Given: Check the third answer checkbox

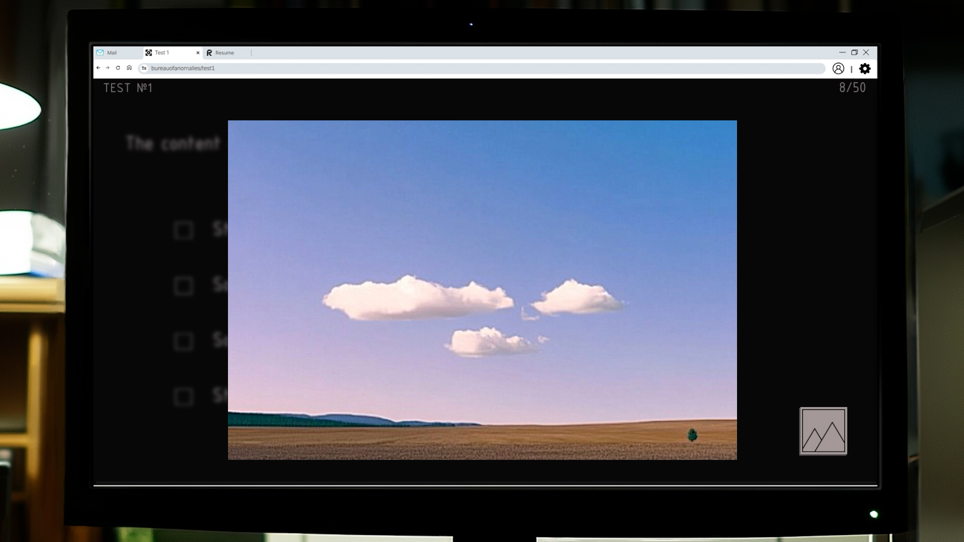Looking at the screenshot, I should click(183, 342).
